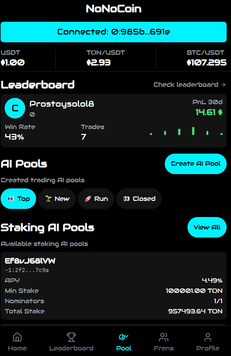Image resolution: width=231 pixels, height=356 pixels.
Task: Click the PnL 30d bar chart
Action: tap(186, 131)
